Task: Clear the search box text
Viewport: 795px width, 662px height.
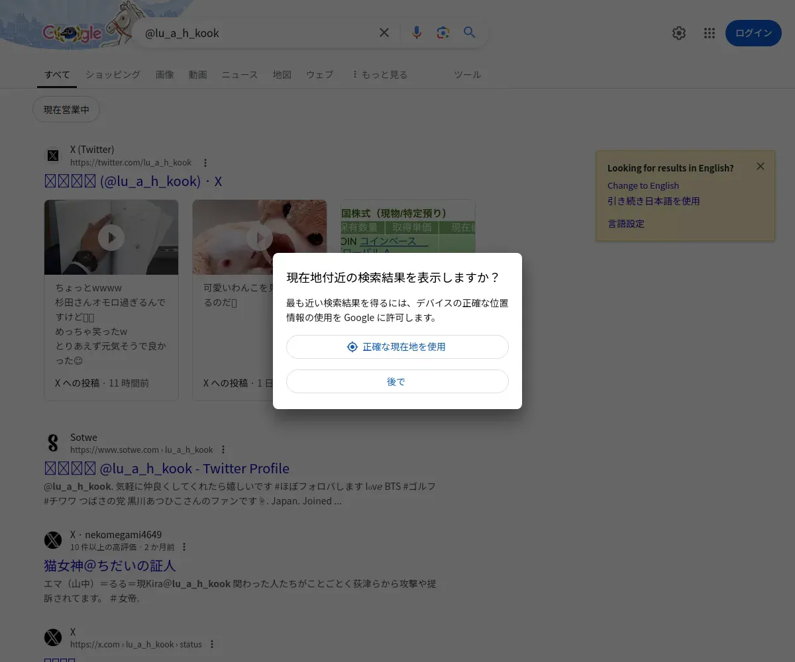Action: [384, 32]
